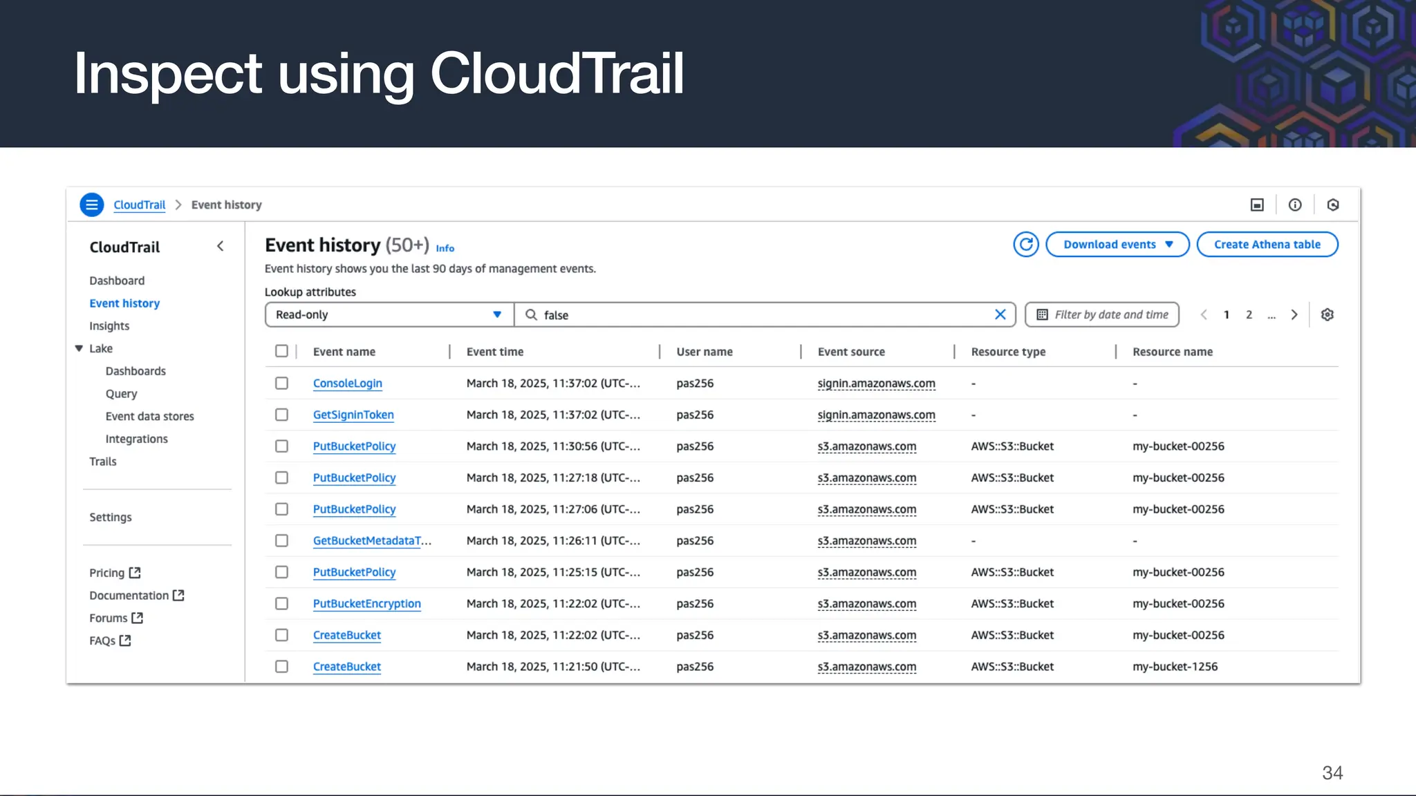
Task: Open CreateBucket event at 11:21:50
Action: (x=346, y=666)
